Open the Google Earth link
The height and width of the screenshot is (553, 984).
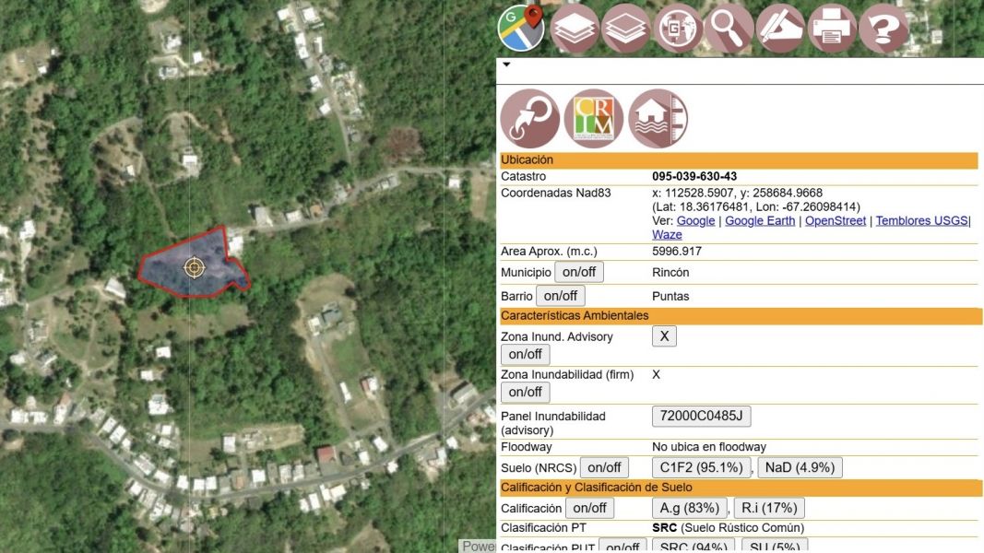(x=760, y=220)
